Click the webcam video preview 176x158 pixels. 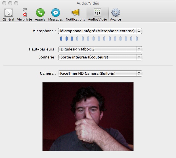coord(88,117)
